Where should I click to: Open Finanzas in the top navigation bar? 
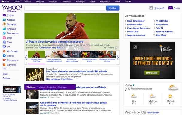[x=53, y=2]
